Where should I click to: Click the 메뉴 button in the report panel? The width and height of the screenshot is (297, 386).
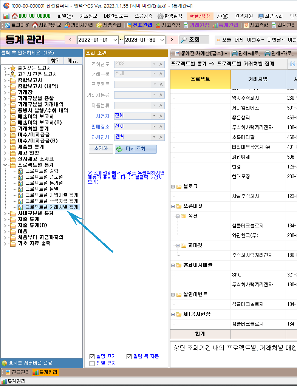[x=73, y=61]
